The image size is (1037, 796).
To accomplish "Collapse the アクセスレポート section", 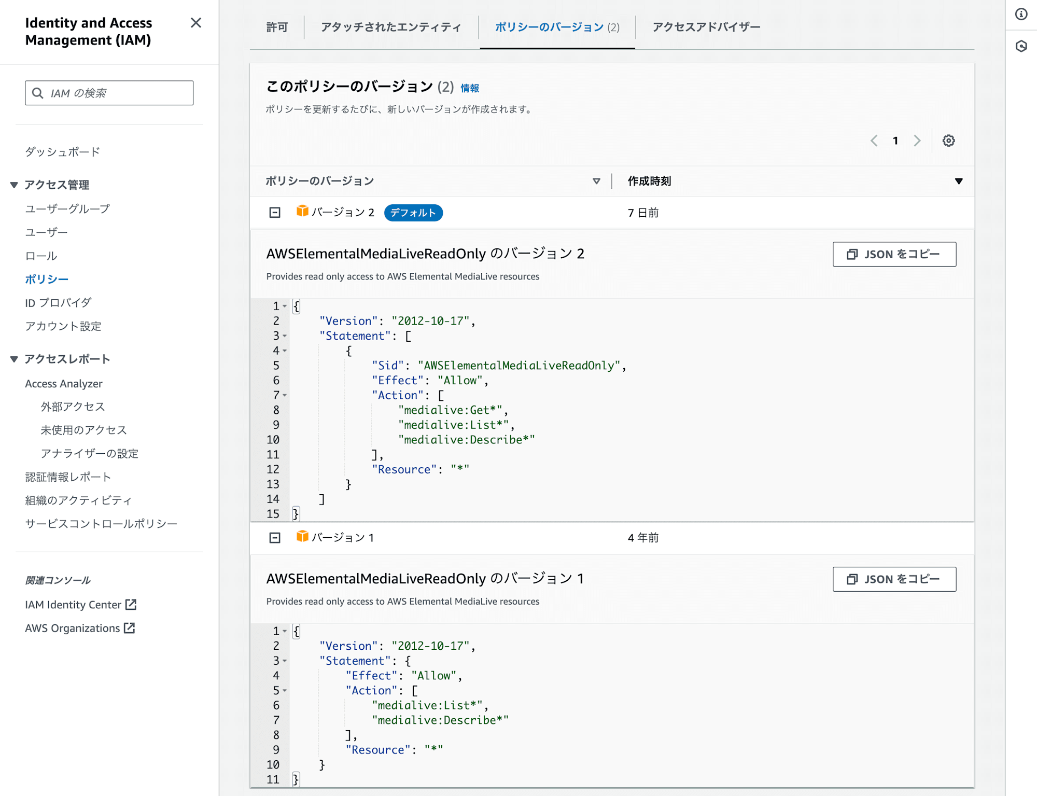I will 14,359.
